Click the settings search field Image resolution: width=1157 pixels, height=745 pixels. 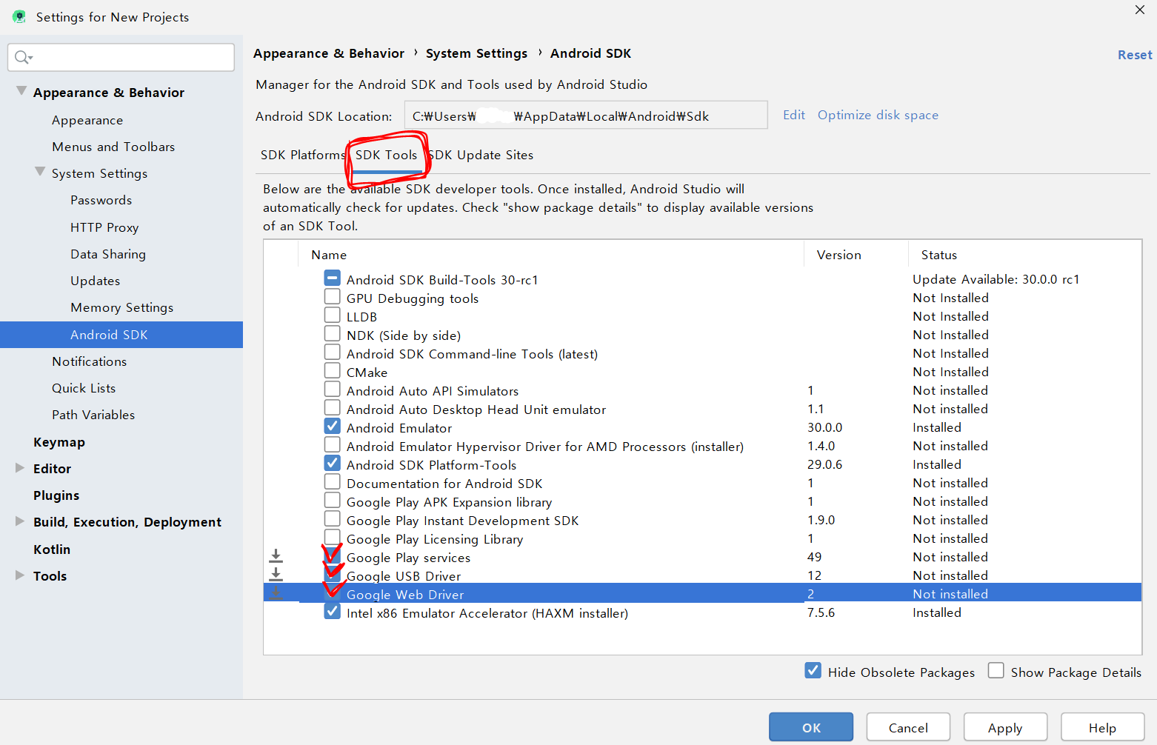coord(121,57)
